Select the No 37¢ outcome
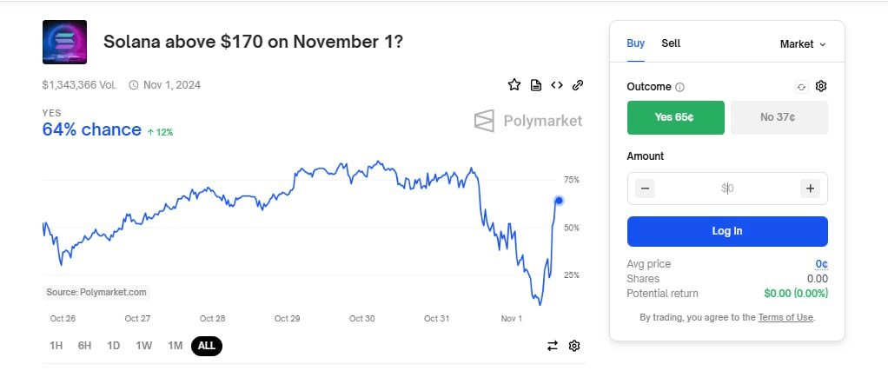 click(x=779, y=117)
